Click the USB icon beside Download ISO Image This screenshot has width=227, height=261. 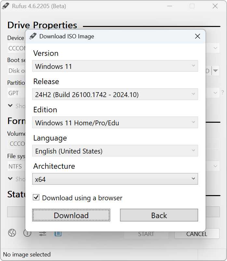point(33,36)
